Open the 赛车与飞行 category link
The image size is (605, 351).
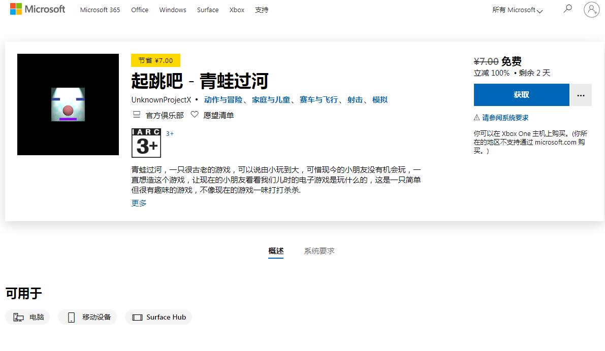pyautogui.click(x=319, y=100)
